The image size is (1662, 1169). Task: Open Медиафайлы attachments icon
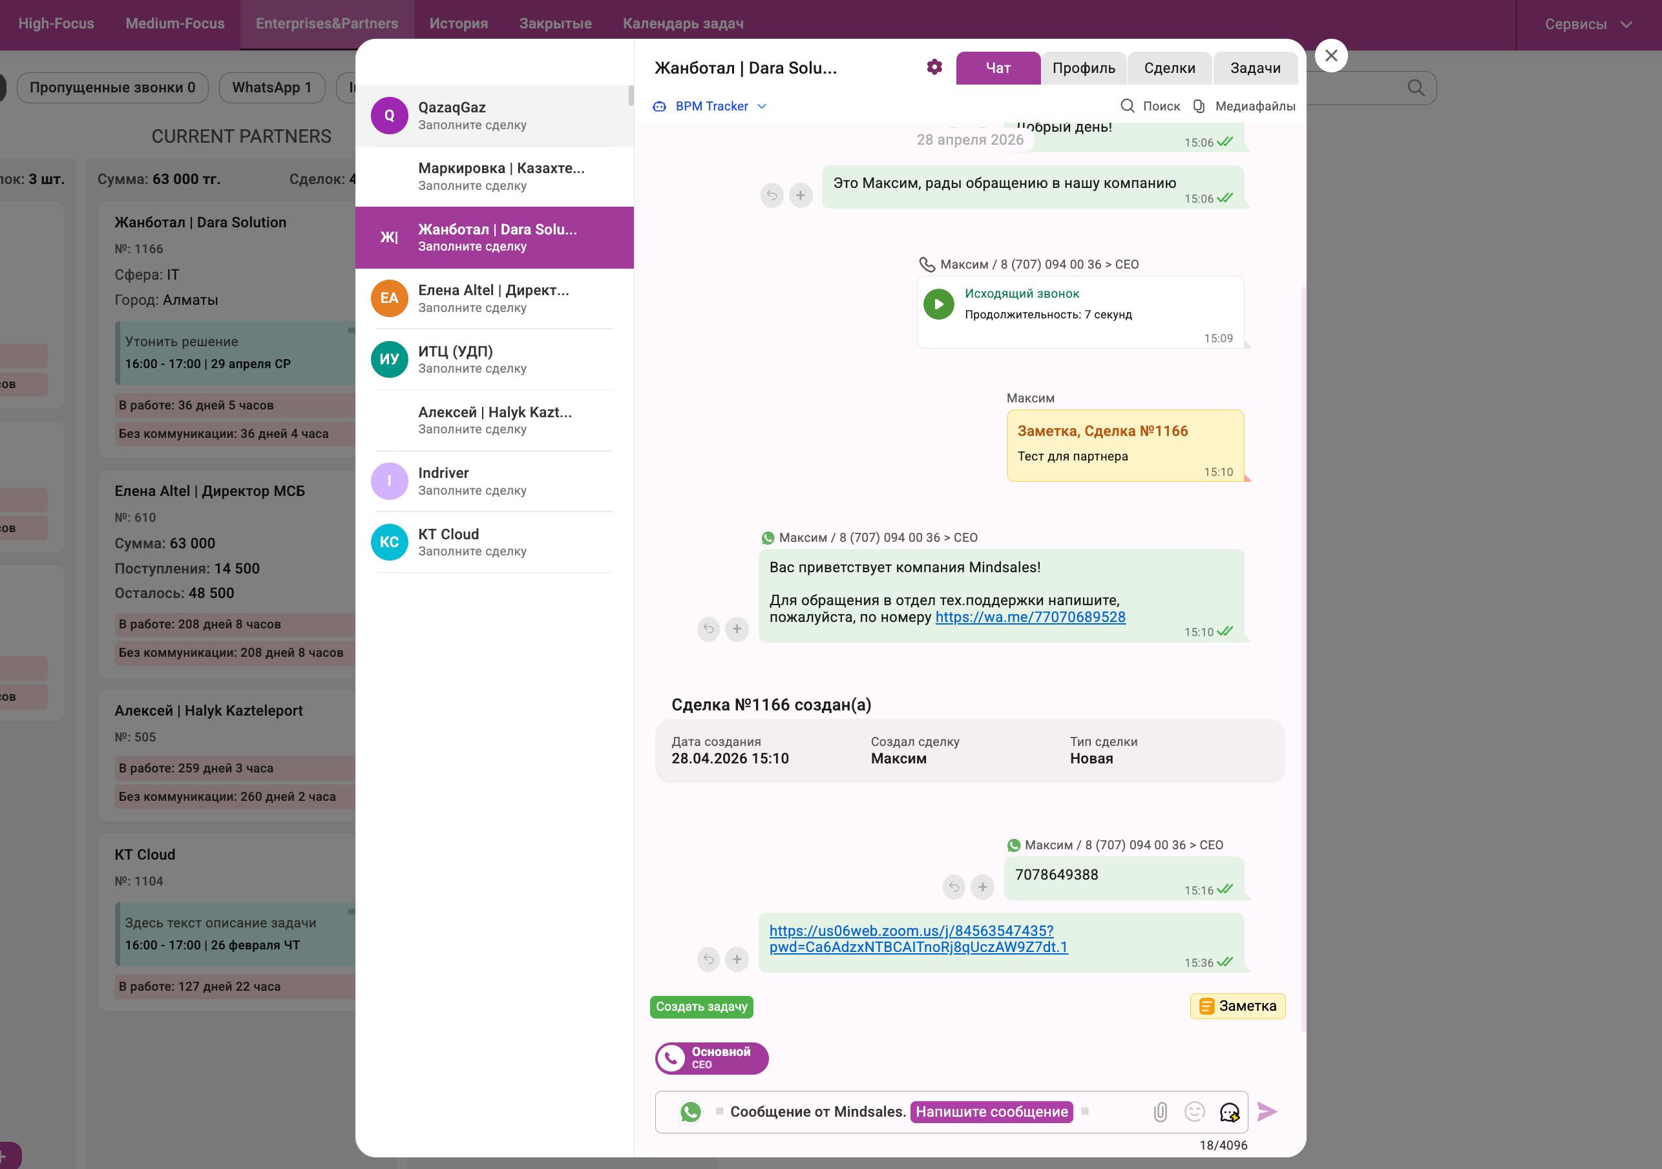click(1199, 107)
